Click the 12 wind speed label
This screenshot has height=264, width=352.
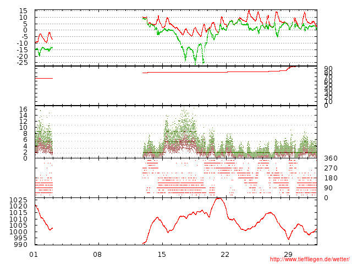point(23,122)
